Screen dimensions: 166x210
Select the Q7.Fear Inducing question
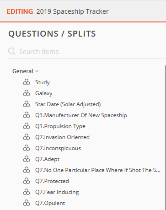pos(57,192)
